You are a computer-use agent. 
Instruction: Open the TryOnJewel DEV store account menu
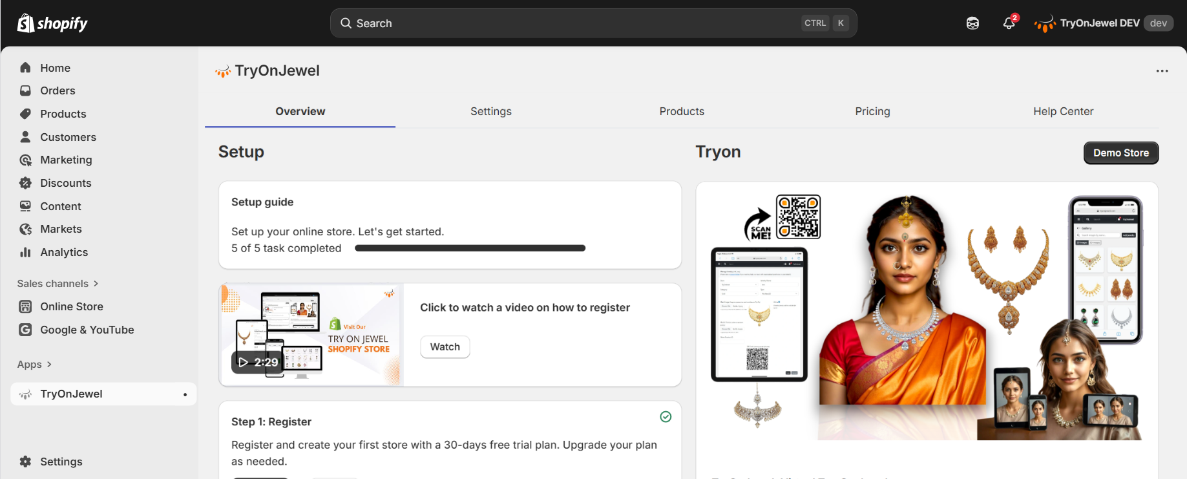coord(1103,23)
